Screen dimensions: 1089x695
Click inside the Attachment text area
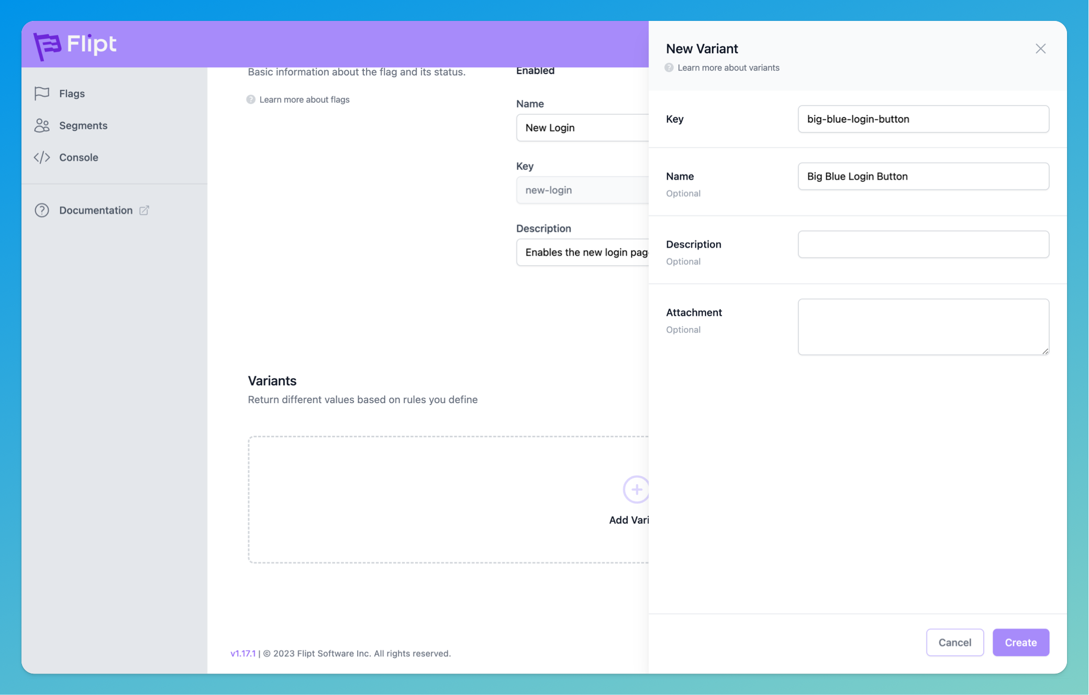tap(923, 327)
